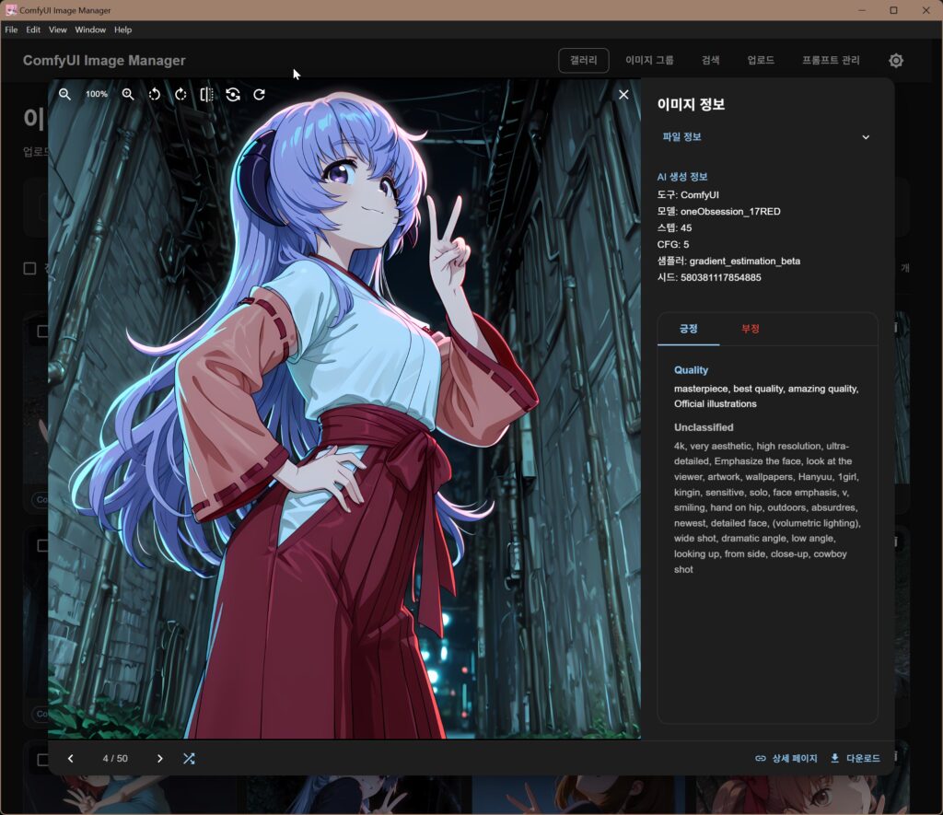Image resolution: width=943 pixels, height=815 pixels.
Task: Zoom out of the image preview
Action: pos(65,94)
